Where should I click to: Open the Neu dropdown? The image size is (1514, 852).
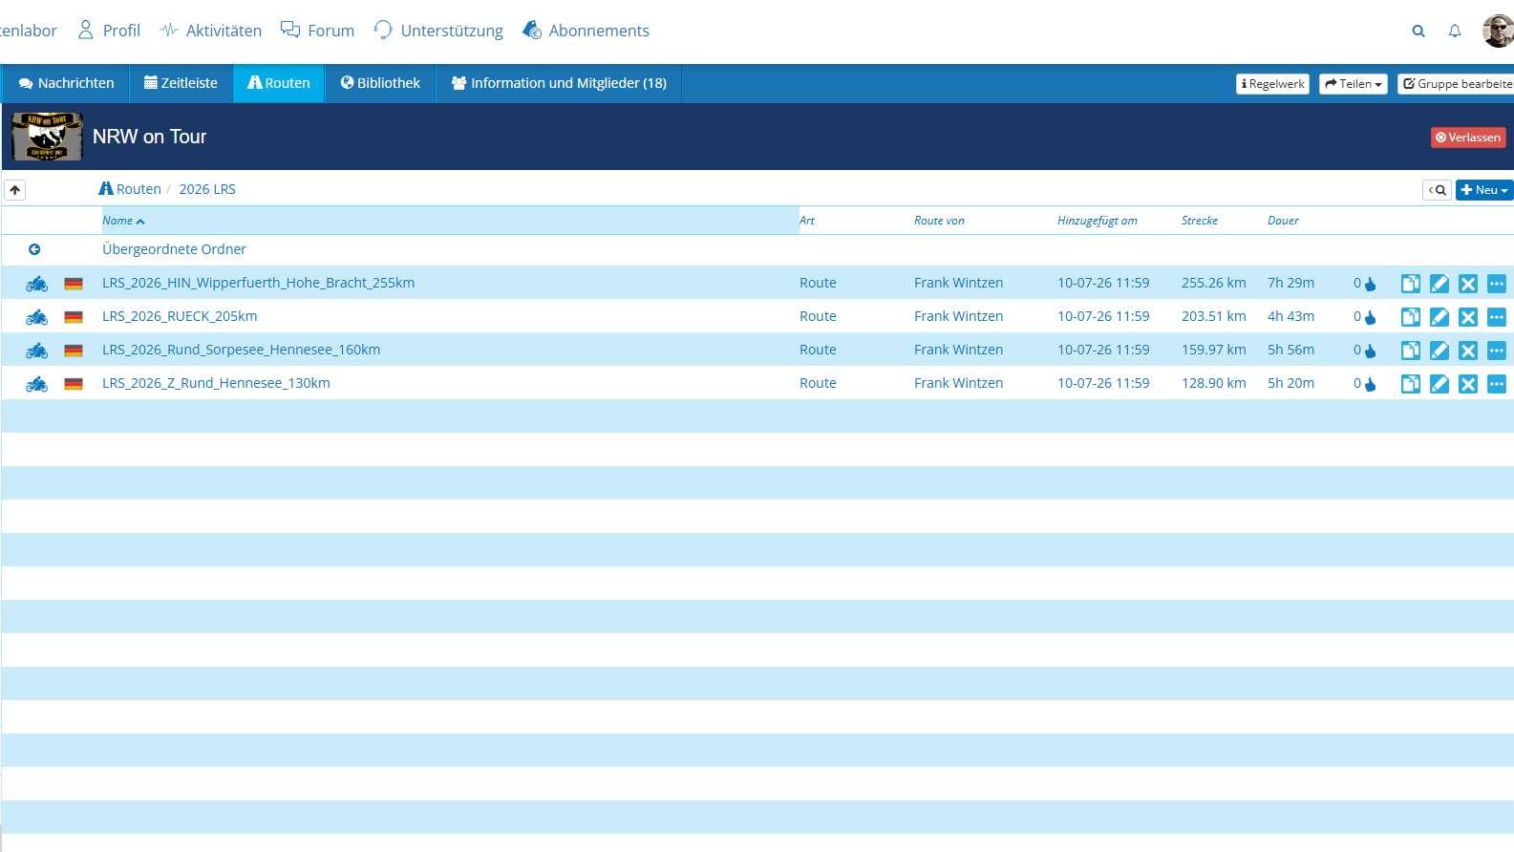[1484, 190]
